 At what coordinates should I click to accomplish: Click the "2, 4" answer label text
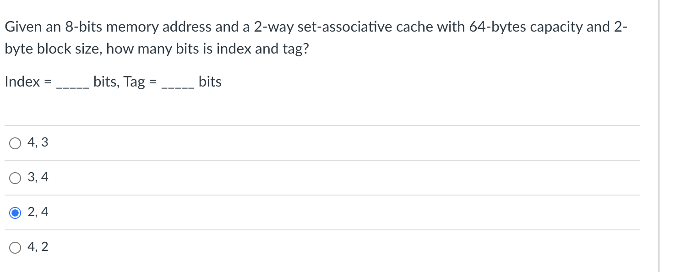38,212
